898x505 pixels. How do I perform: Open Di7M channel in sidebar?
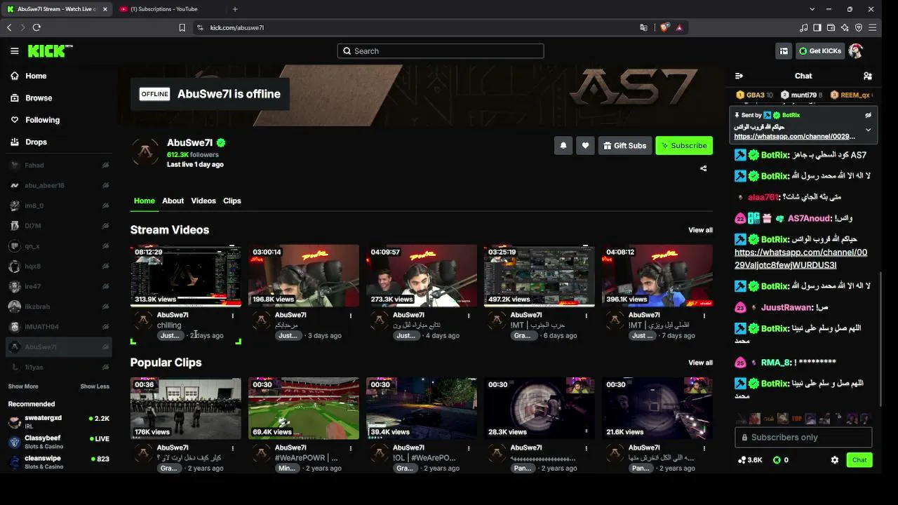tap(59, 226)
